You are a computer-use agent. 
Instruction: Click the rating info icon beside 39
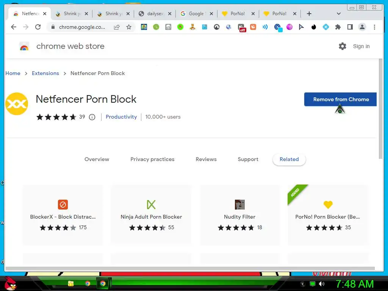(x=92, y=117)
